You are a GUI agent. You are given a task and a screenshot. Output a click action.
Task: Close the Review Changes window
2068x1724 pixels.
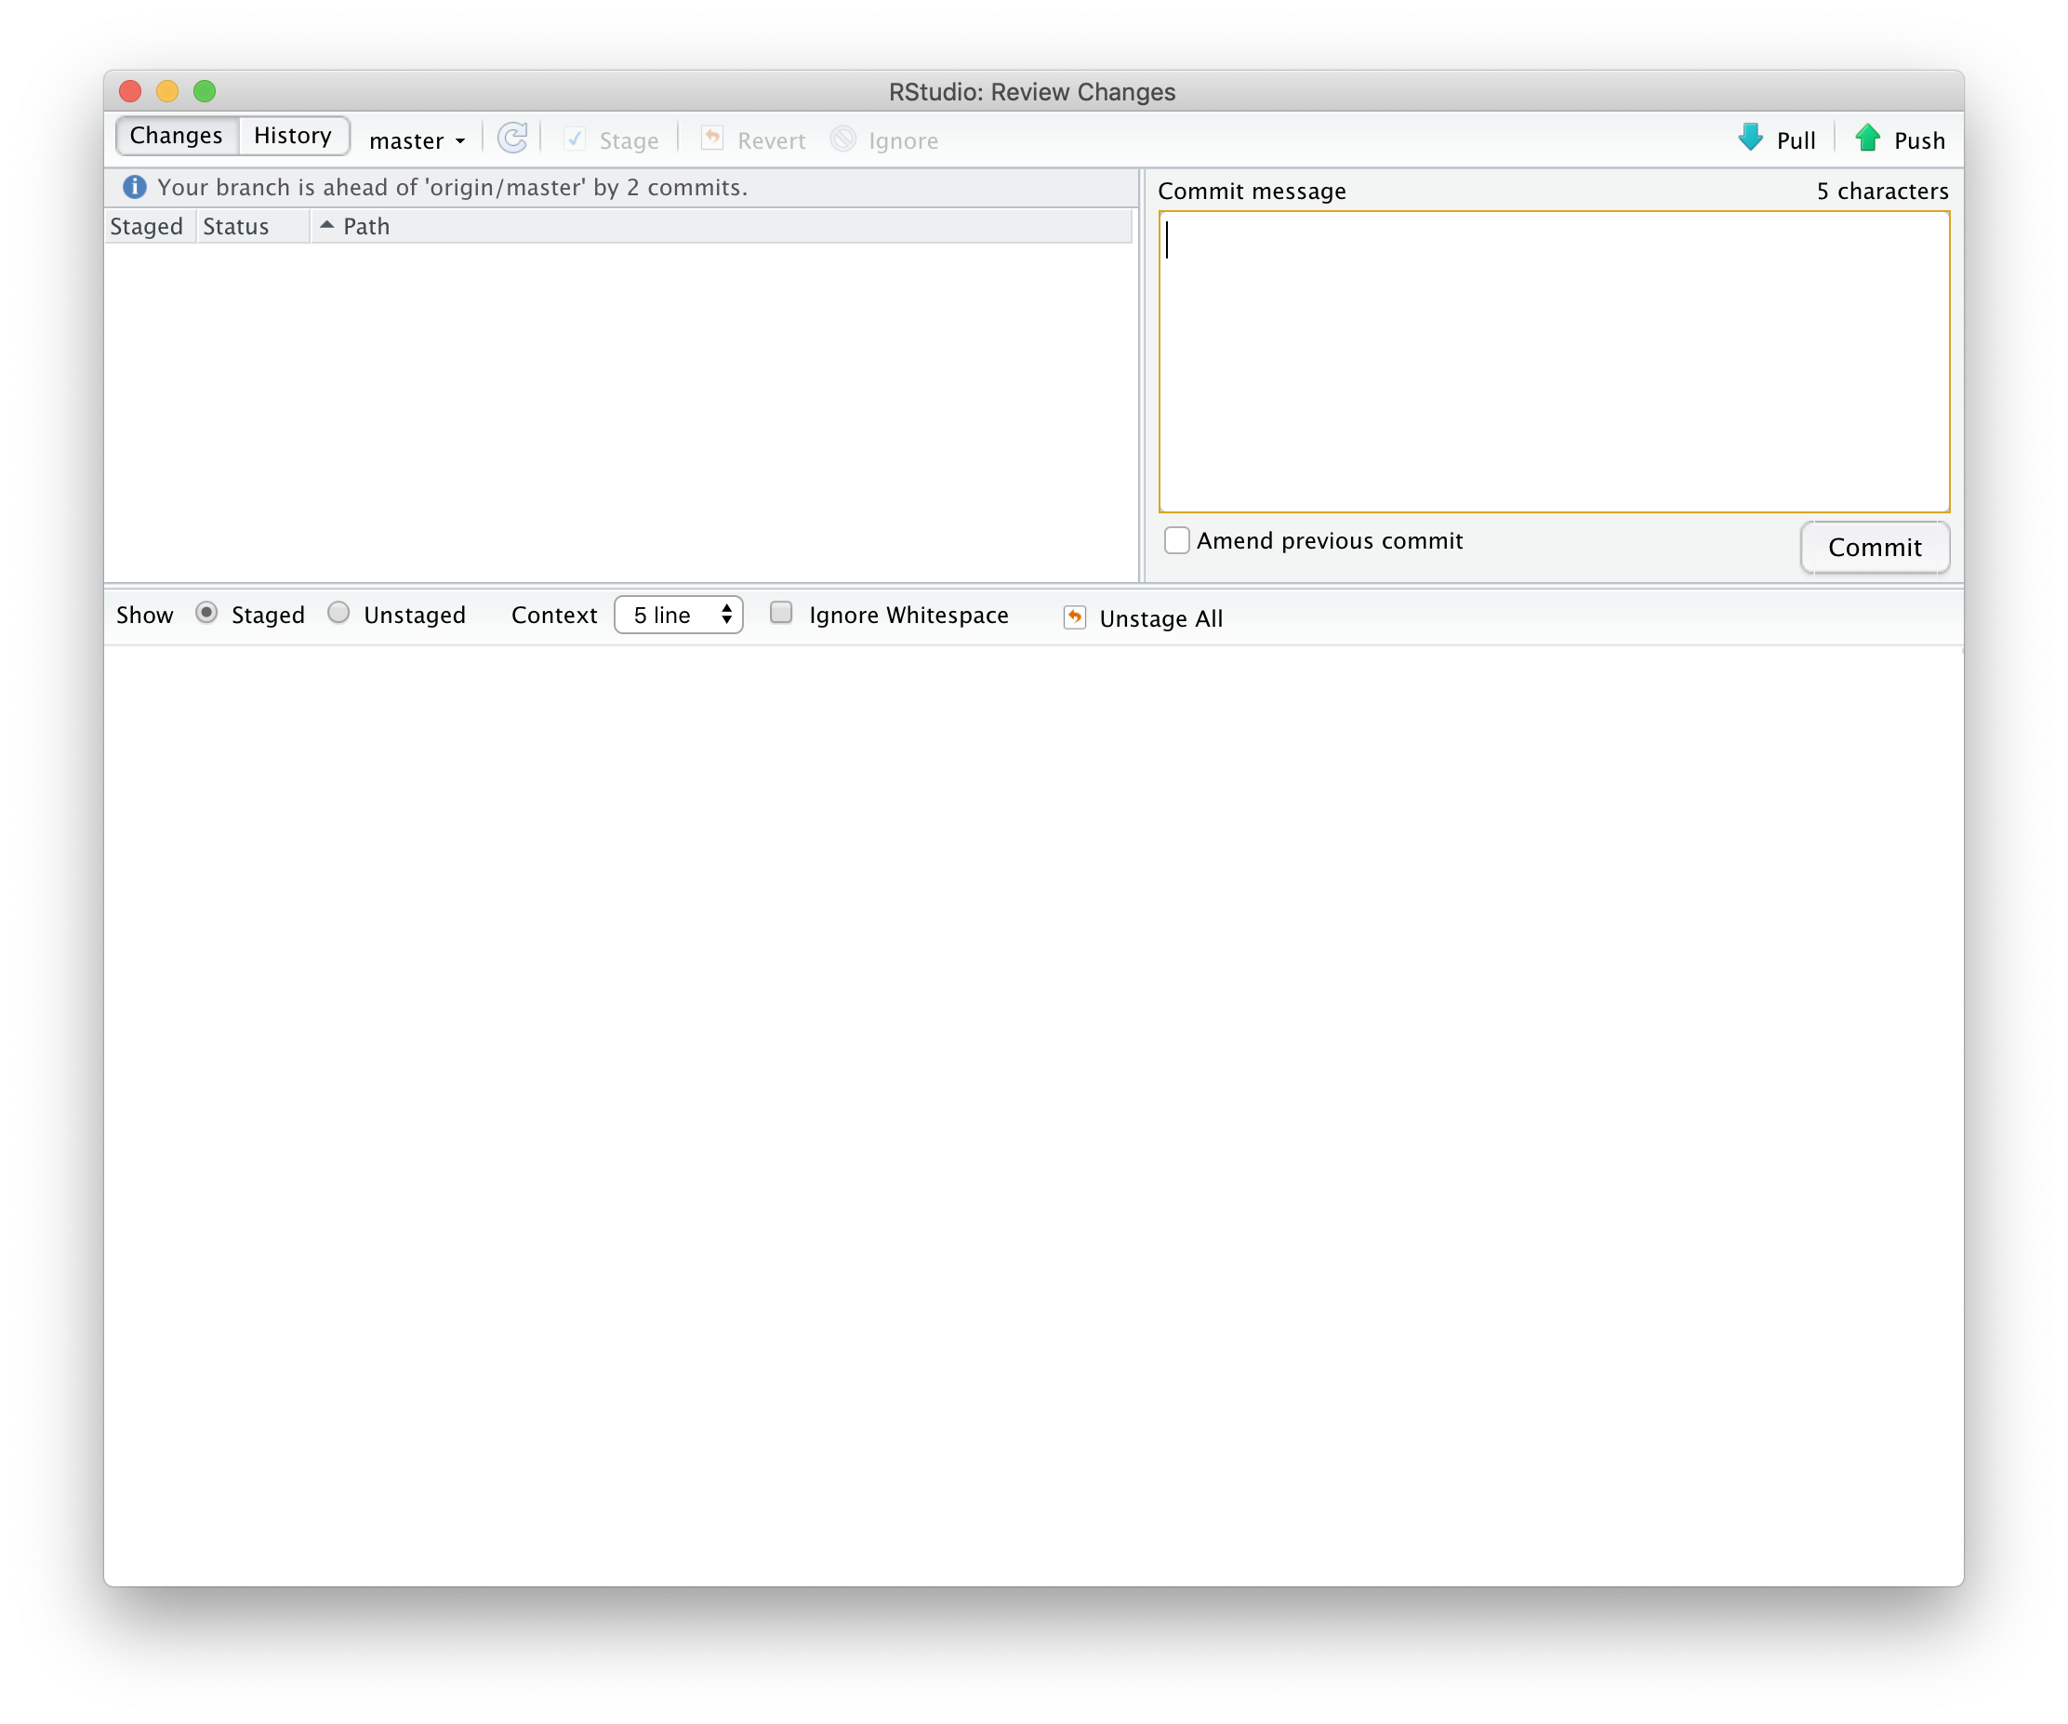click(130, 91)
